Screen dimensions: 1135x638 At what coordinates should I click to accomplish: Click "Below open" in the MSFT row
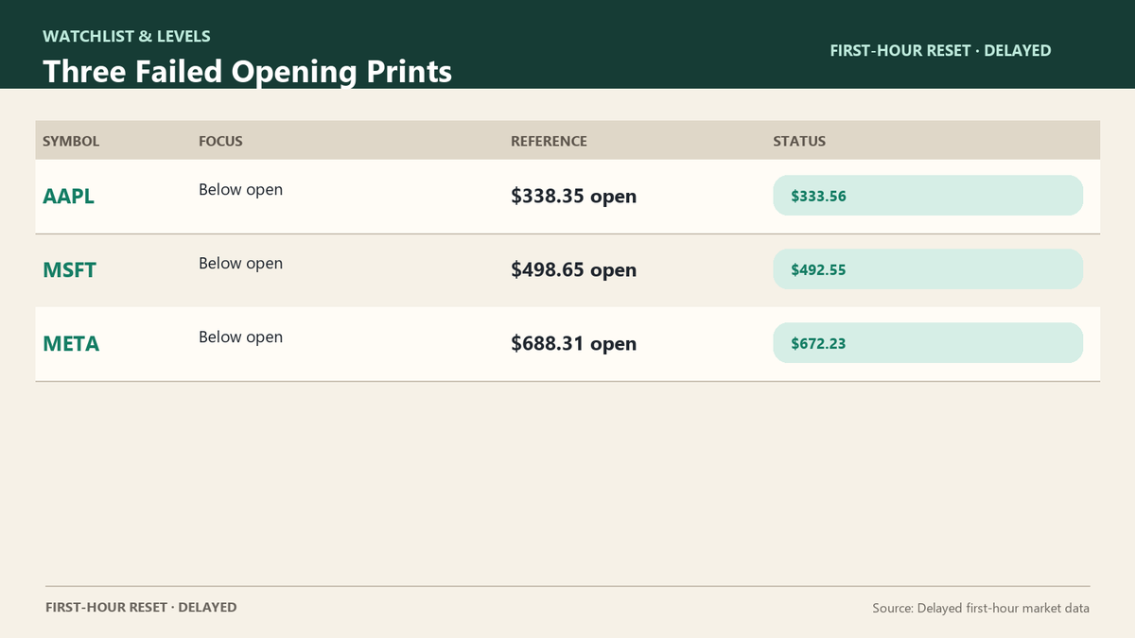(x=240, y=263)
